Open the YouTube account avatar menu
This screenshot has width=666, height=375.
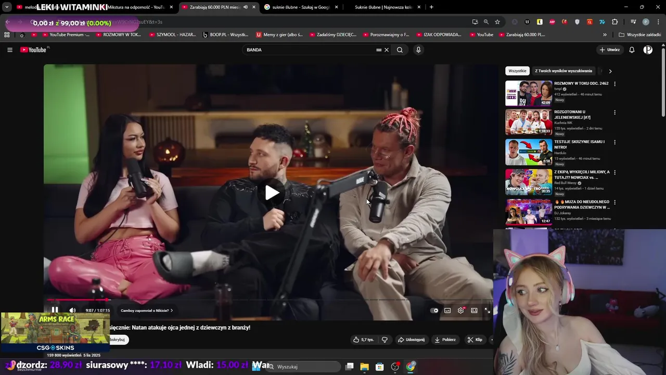tap(648, 50)
